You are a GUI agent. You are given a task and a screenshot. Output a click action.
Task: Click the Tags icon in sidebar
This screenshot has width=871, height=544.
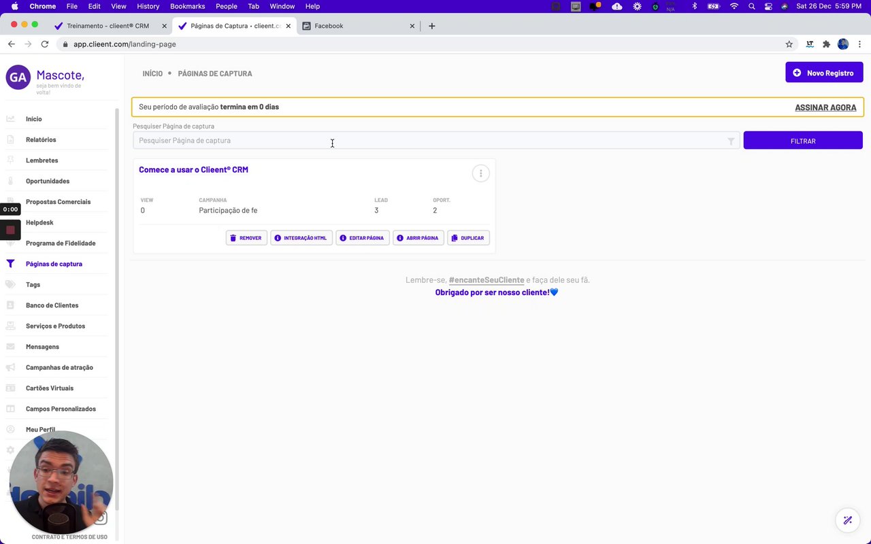pos(11,284)
